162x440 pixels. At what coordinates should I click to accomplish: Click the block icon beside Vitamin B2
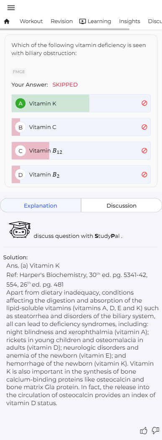point(144,174)
